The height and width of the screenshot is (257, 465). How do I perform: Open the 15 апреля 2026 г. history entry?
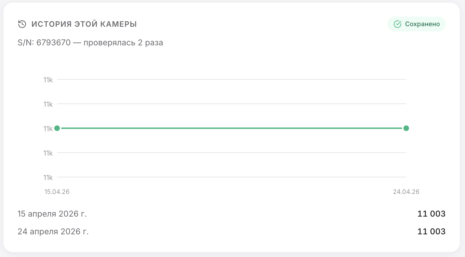(x=52, y=214)
